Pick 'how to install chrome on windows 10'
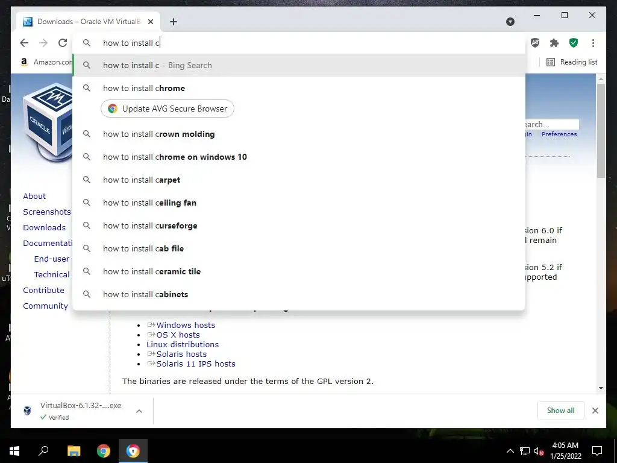This screenshot has height=463, width=617. coord(299,157)
